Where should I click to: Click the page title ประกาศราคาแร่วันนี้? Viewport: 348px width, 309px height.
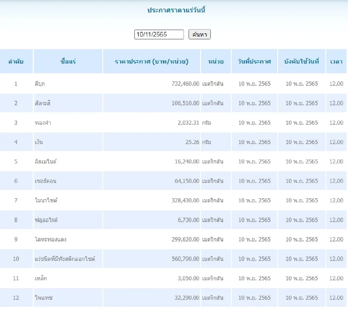tap(176, 10)
